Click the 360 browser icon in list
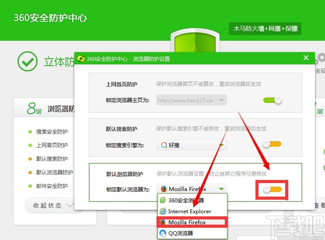The height and width of the screenshot is (240, 325). coord(163,200)
